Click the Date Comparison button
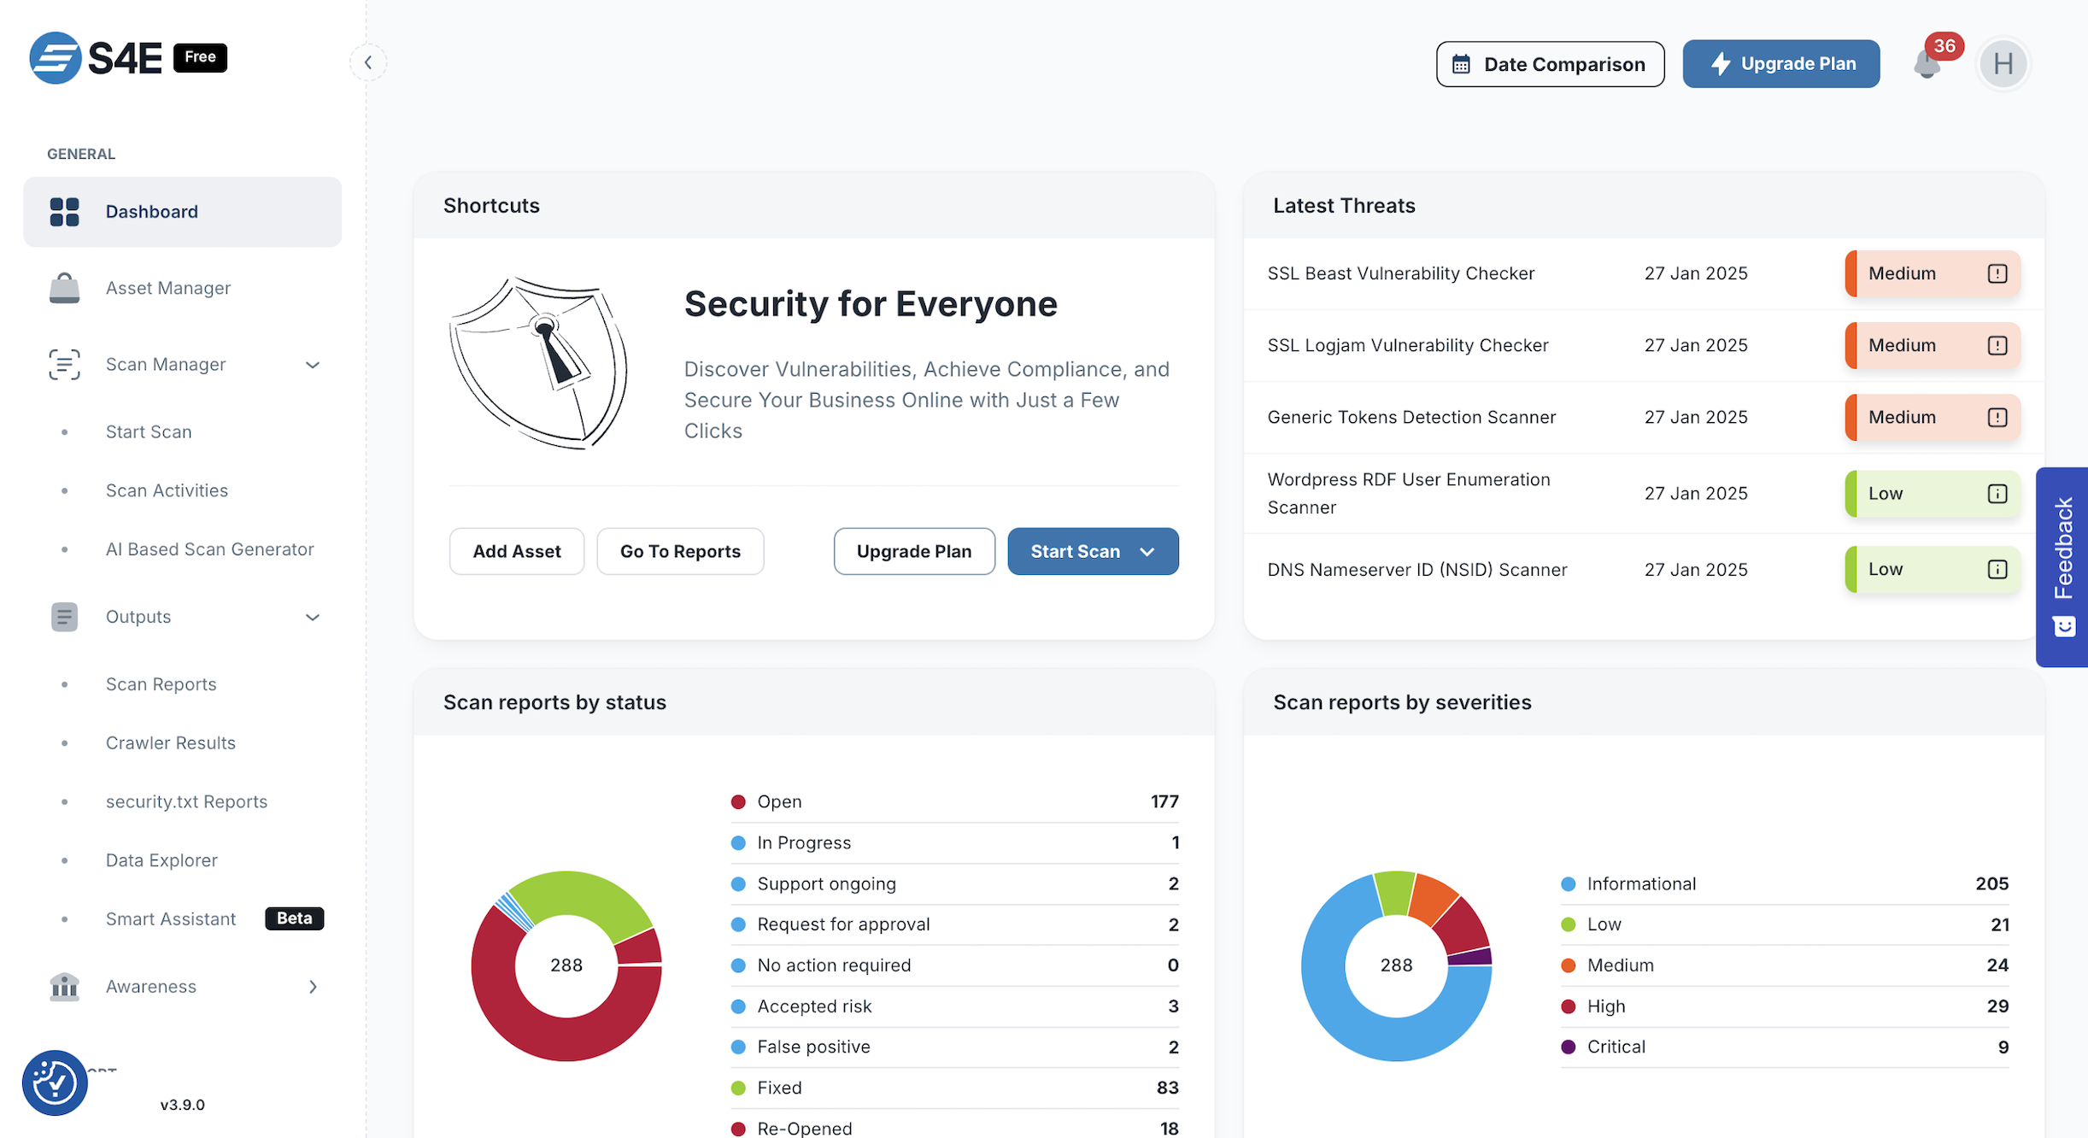Viewport: 2088px width, 1138px height. pyautogui.click(x=1550, y=64)
